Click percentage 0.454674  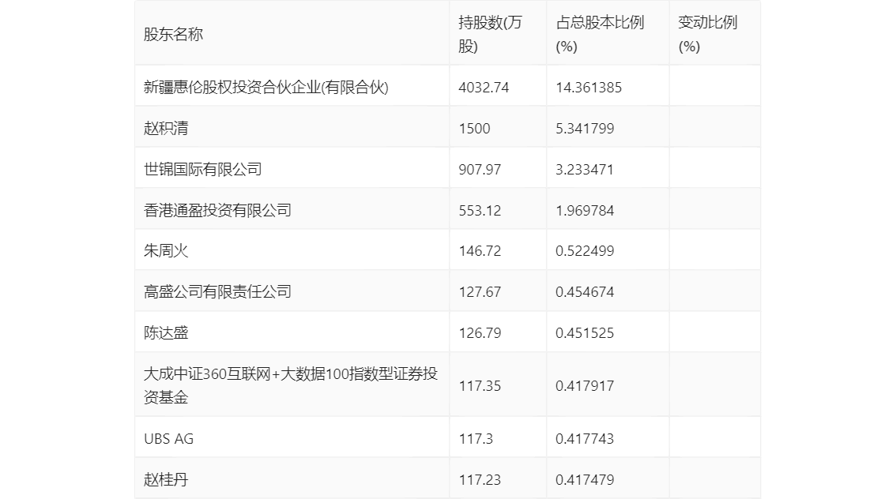click(x=585, y=292)
